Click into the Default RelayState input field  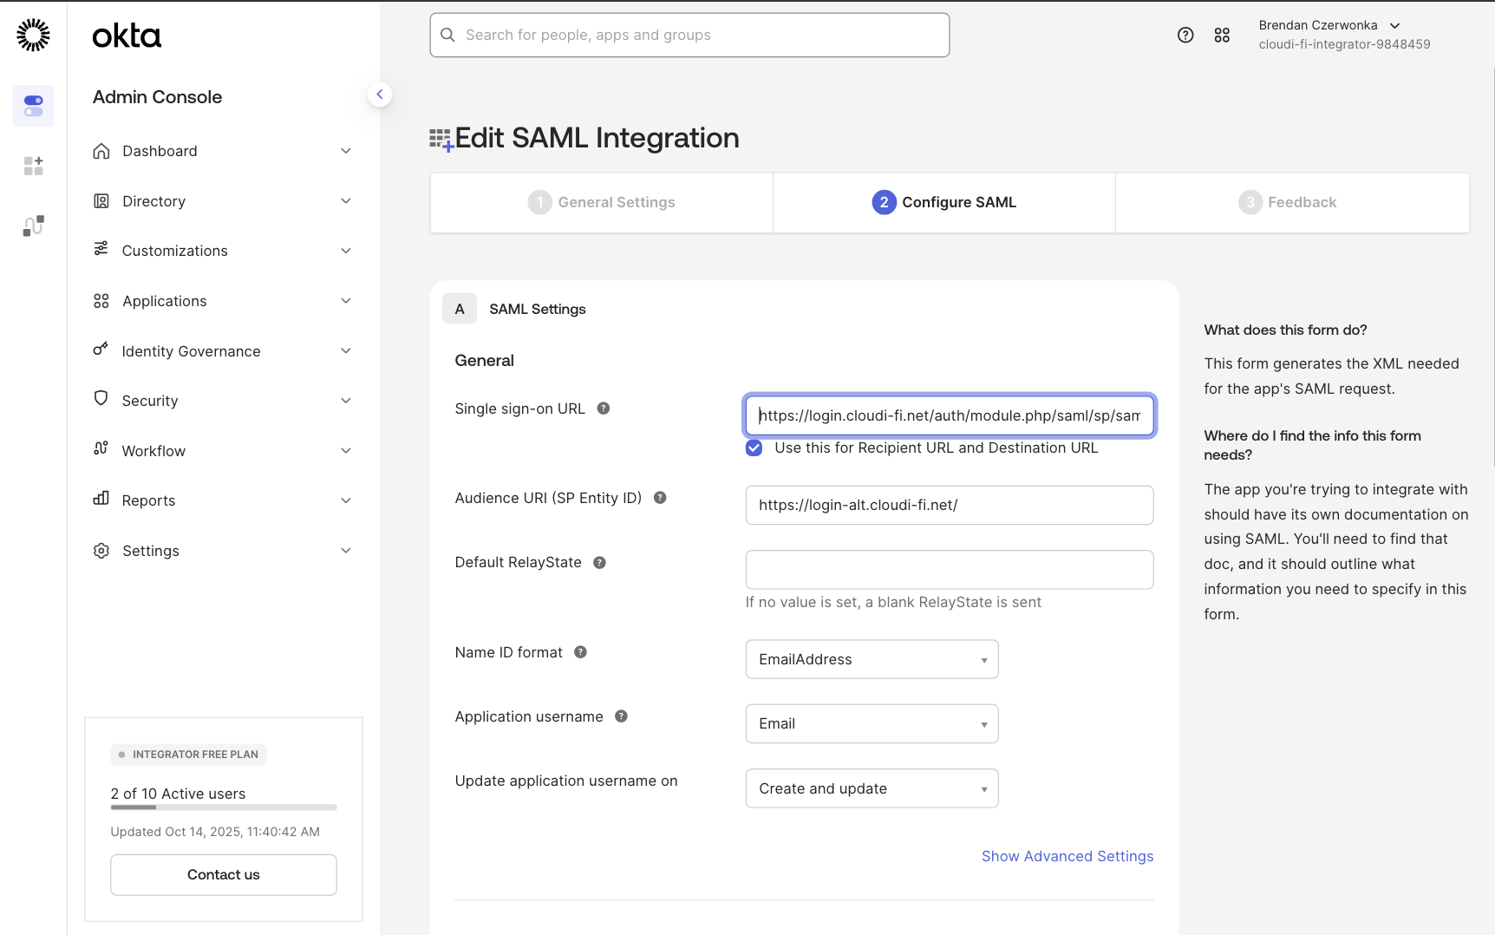coord(949,570)
